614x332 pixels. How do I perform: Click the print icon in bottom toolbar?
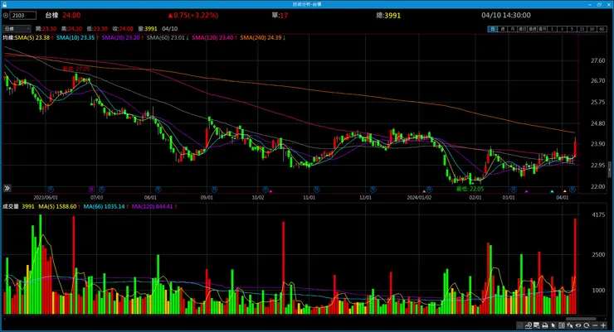click(x=544, y=325)
